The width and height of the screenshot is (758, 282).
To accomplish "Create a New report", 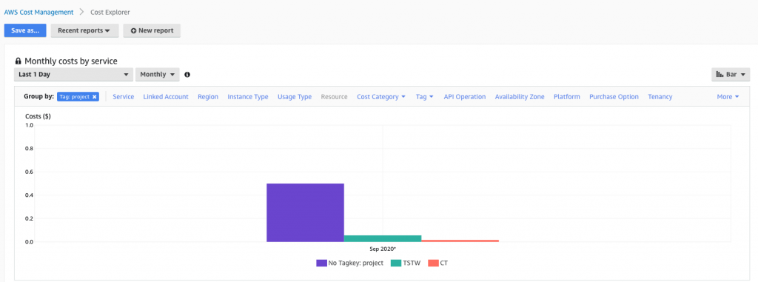I will coord(152,30).
